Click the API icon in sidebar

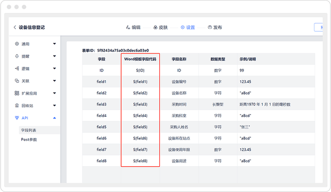(17, 118)
